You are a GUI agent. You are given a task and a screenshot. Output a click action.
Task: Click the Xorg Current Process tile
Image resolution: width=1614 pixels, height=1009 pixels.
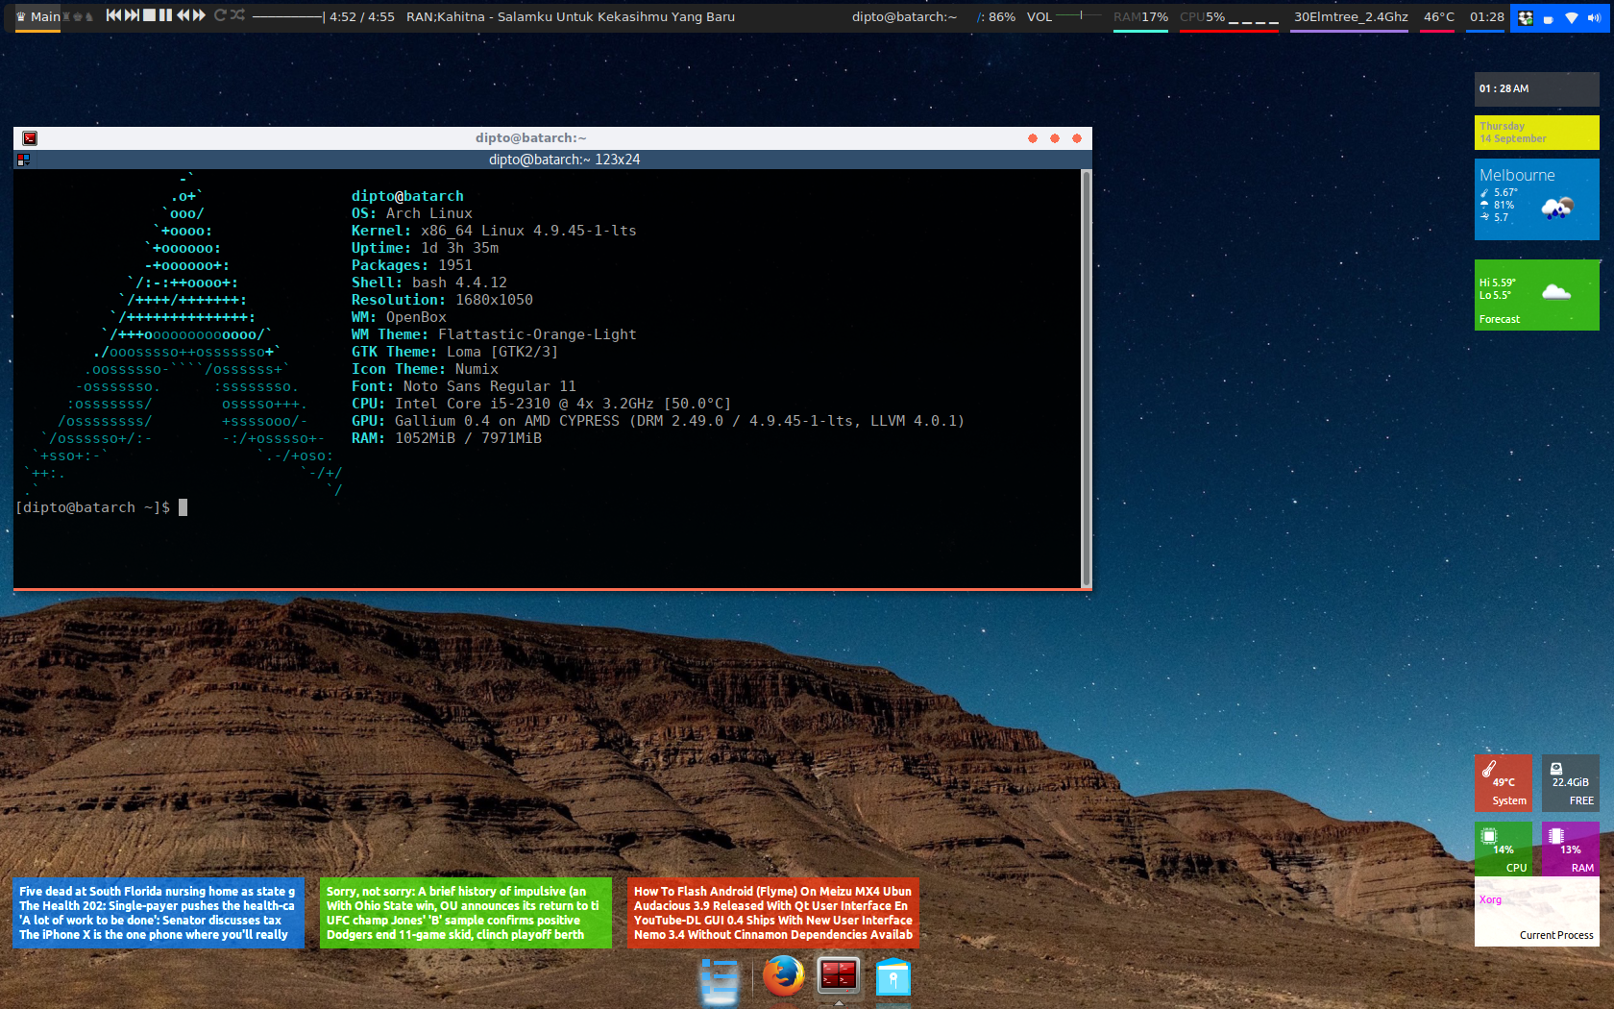click(1536, 913)
